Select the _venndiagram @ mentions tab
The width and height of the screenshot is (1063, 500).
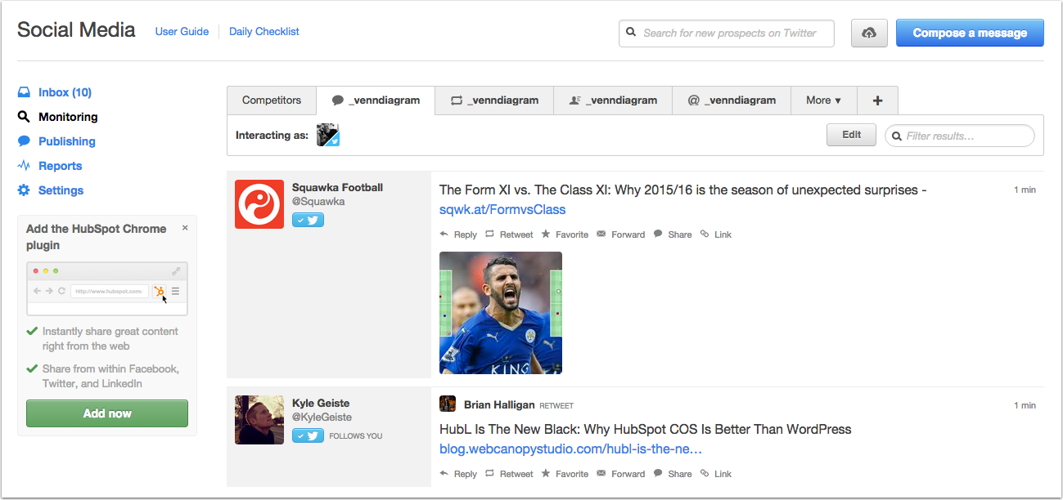pos(732,100)
